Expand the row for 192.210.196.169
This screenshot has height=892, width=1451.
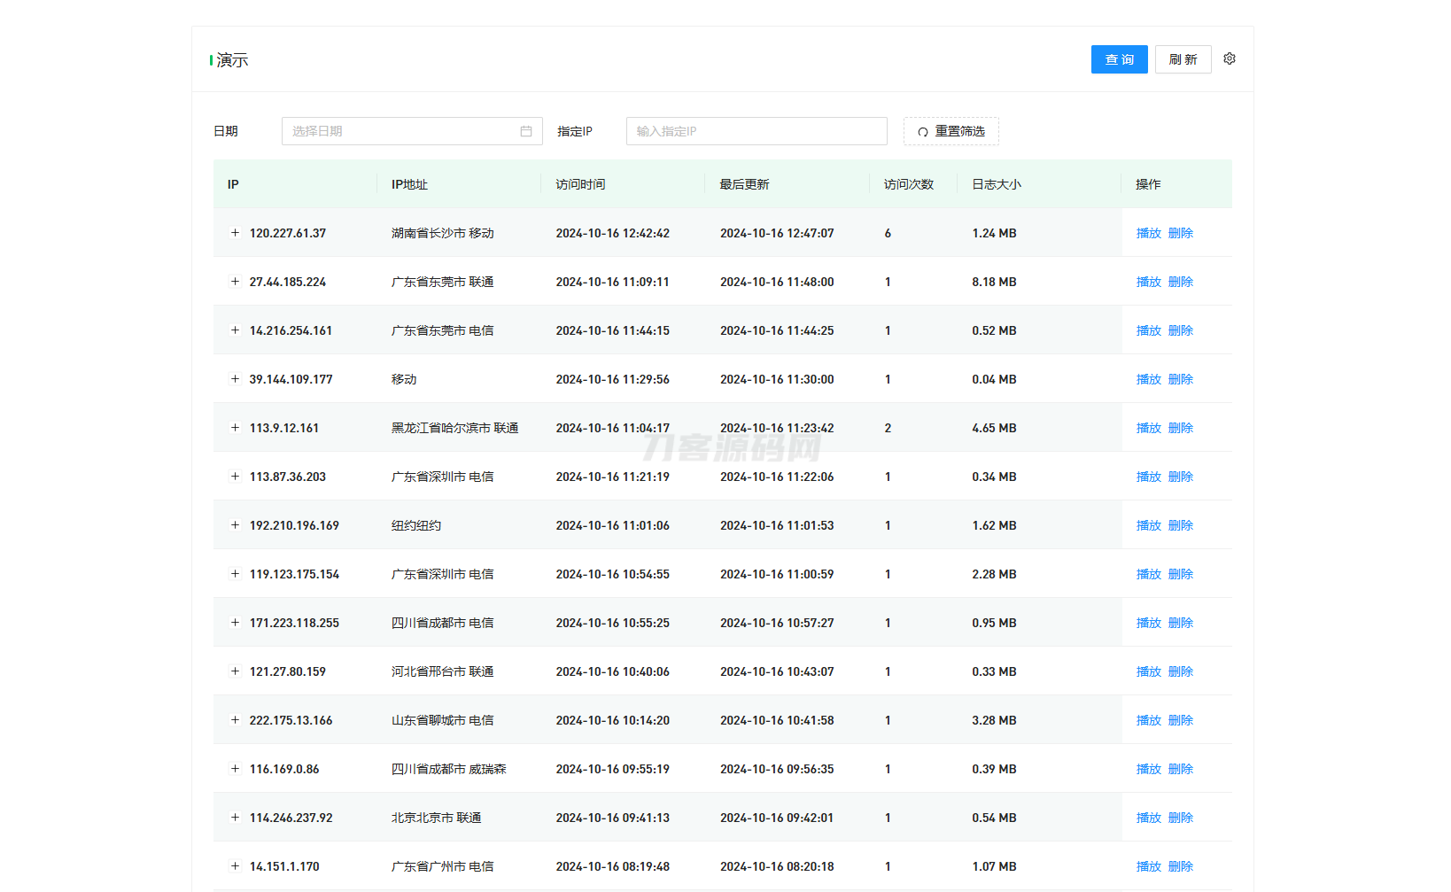coord(235,525)
